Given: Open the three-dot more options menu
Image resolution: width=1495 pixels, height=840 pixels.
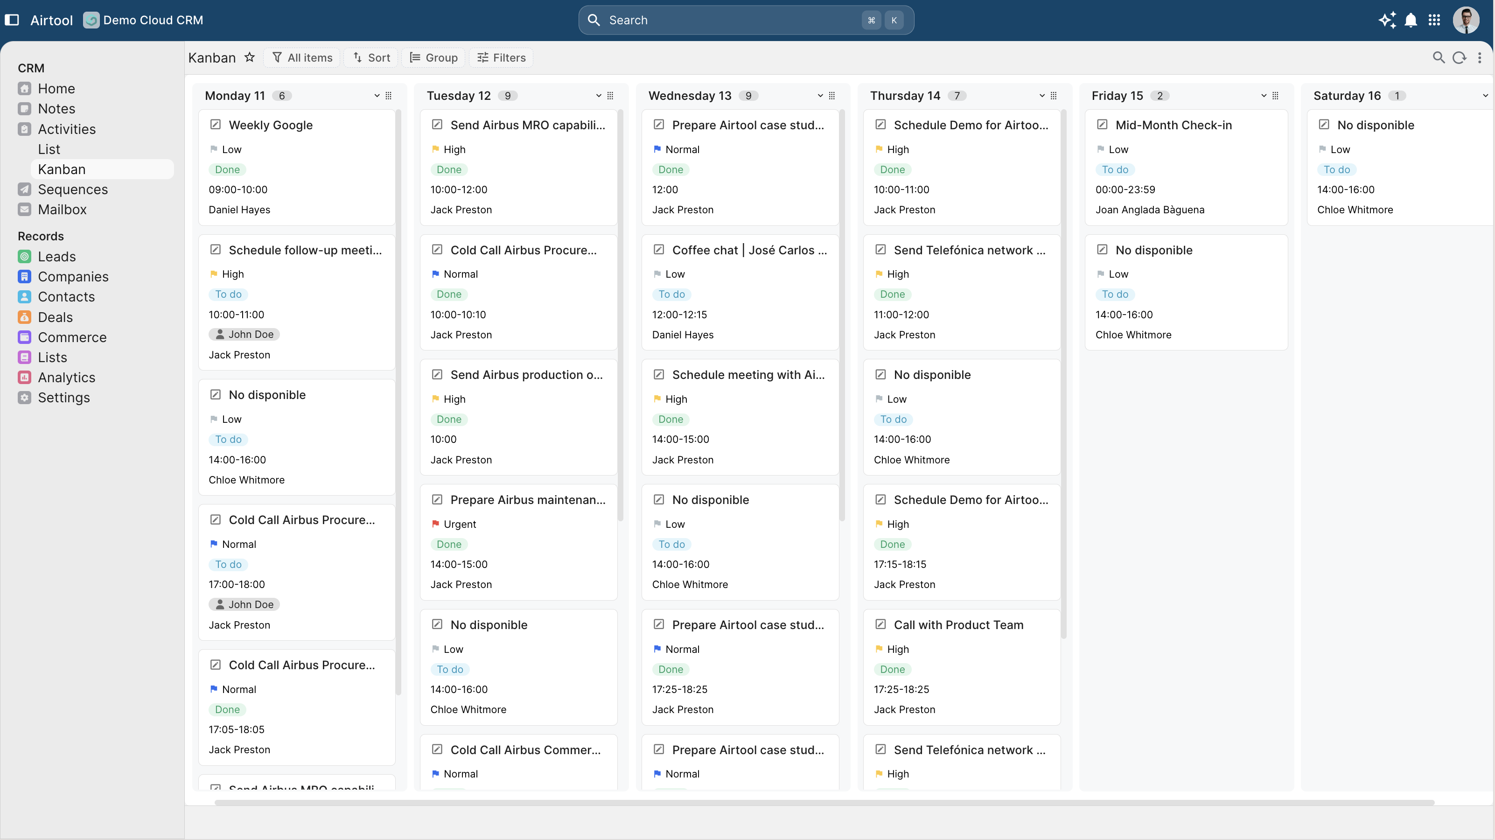Looking at the screenshot, I should (x=1479, y=57).
